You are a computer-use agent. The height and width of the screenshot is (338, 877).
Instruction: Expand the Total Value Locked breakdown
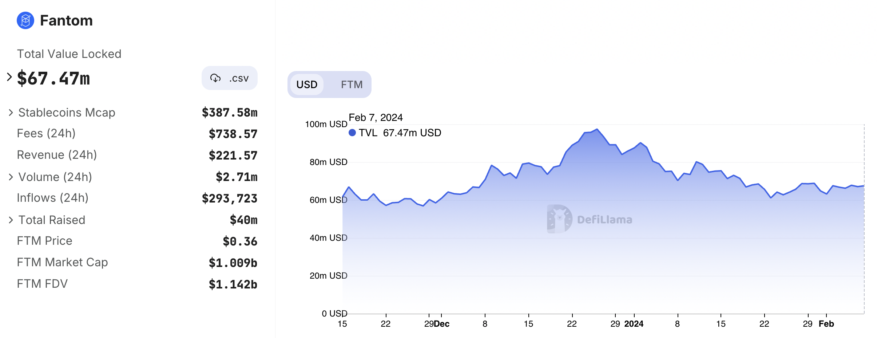[9, 77]
